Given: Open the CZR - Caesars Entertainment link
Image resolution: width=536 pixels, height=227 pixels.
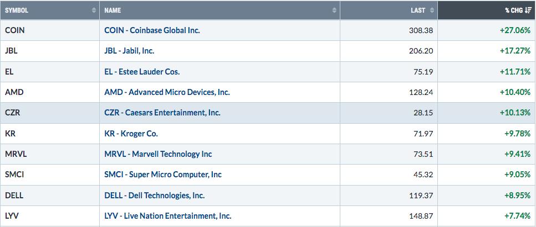Looking at the screenshot, I should point(162,113).
